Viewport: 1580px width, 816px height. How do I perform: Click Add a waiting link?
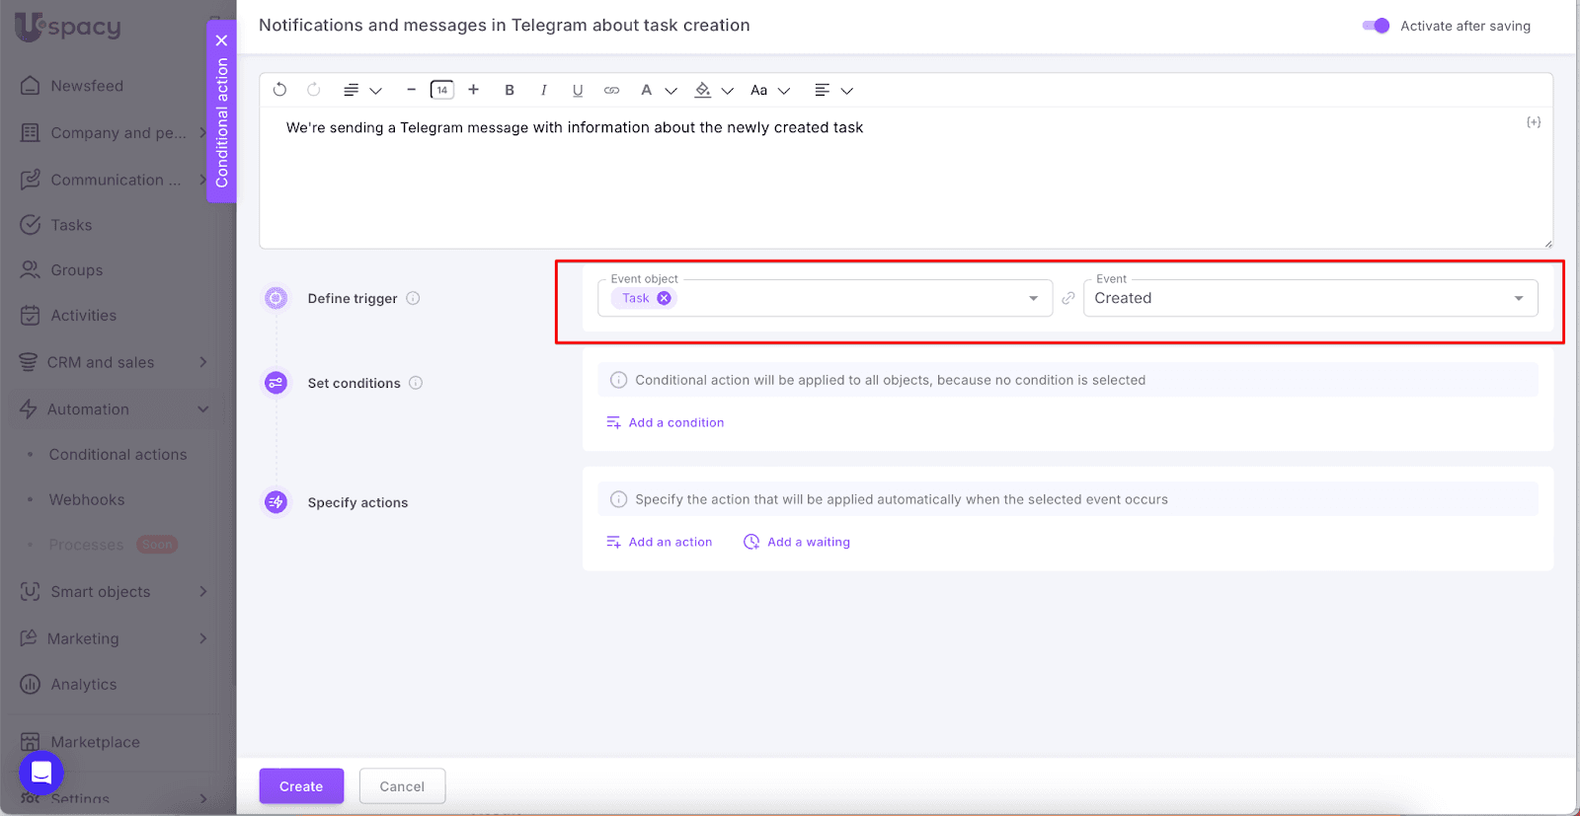pyautogui.click(x=808, y=542)
